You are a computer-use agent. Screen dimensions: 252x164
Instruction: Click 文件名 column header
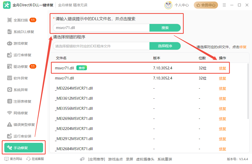61,58
